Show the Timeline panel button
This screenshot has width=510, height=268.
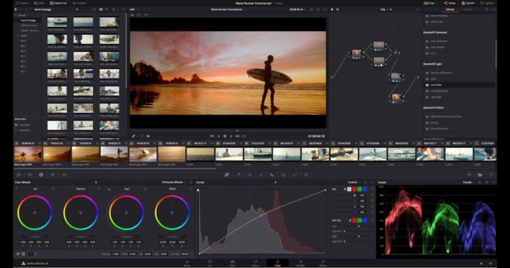(79, 3)
